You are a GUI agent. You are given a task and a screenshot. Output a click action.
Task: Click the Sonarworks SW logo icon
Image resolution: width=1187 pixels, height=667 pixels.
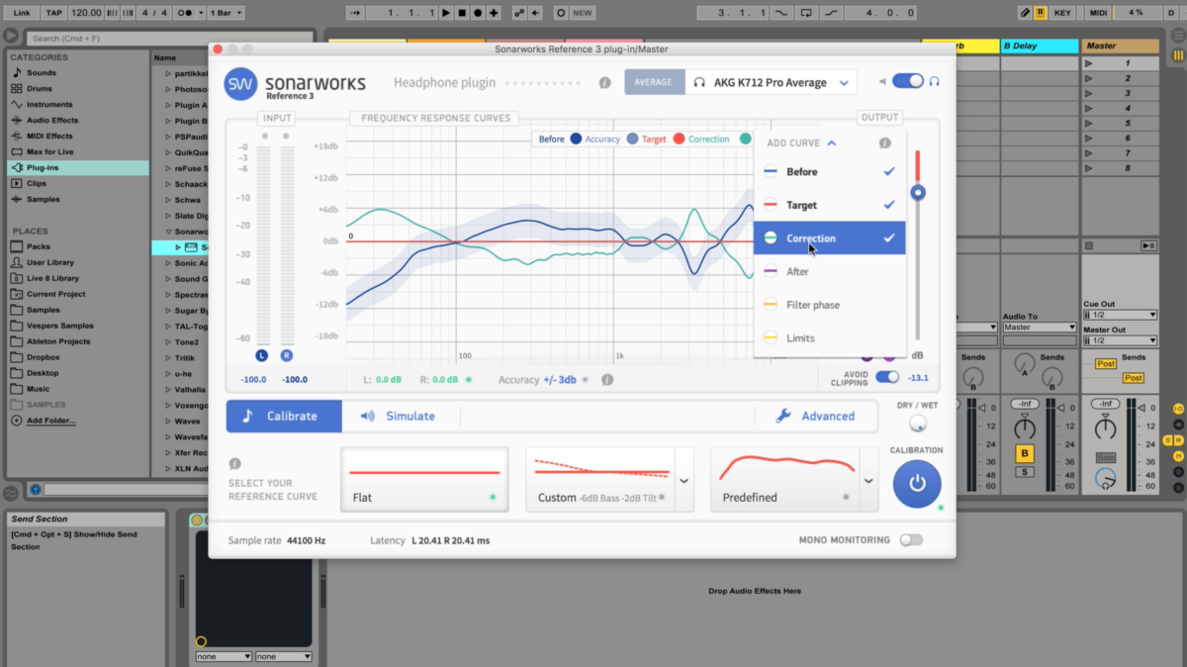pyautogui.click(x=240, y=83)
